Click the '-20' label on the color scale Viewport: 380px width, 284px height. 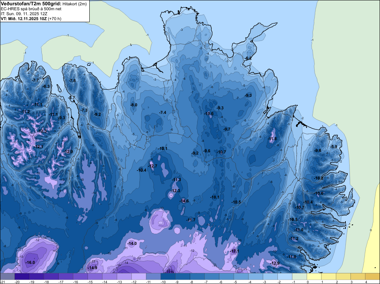17,282
